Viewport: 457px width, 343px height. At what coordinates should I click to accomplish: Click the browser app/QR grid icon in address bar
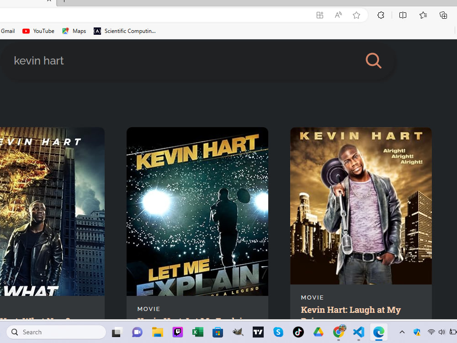320,15
